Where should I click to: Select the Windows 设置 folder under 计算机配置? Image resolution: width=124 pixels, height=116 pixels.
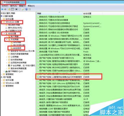point(12,22)
